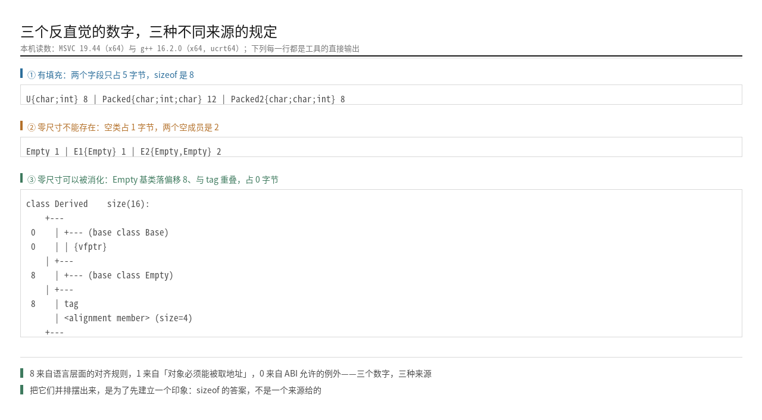Click the note starting 把它们并排摆出来

coord(176,390)
